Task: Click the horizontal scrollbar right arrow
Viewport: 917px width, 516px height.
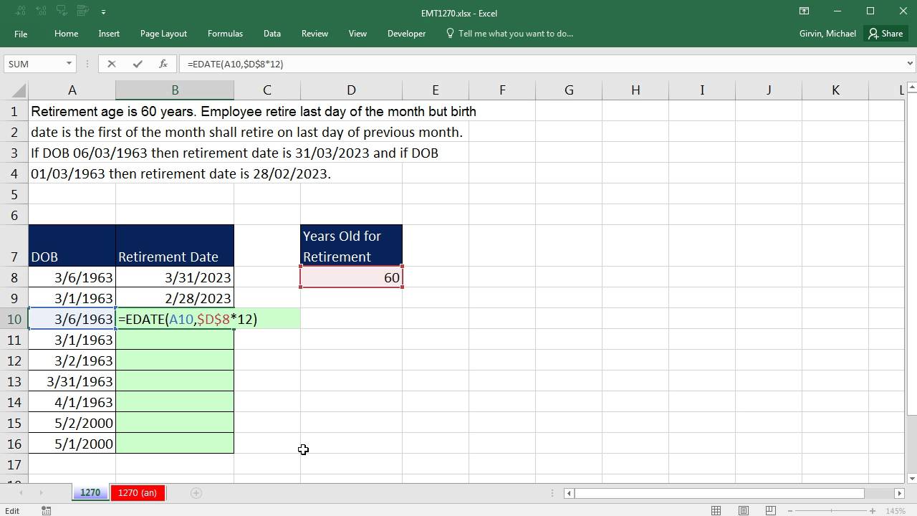Action: [899, 493]
